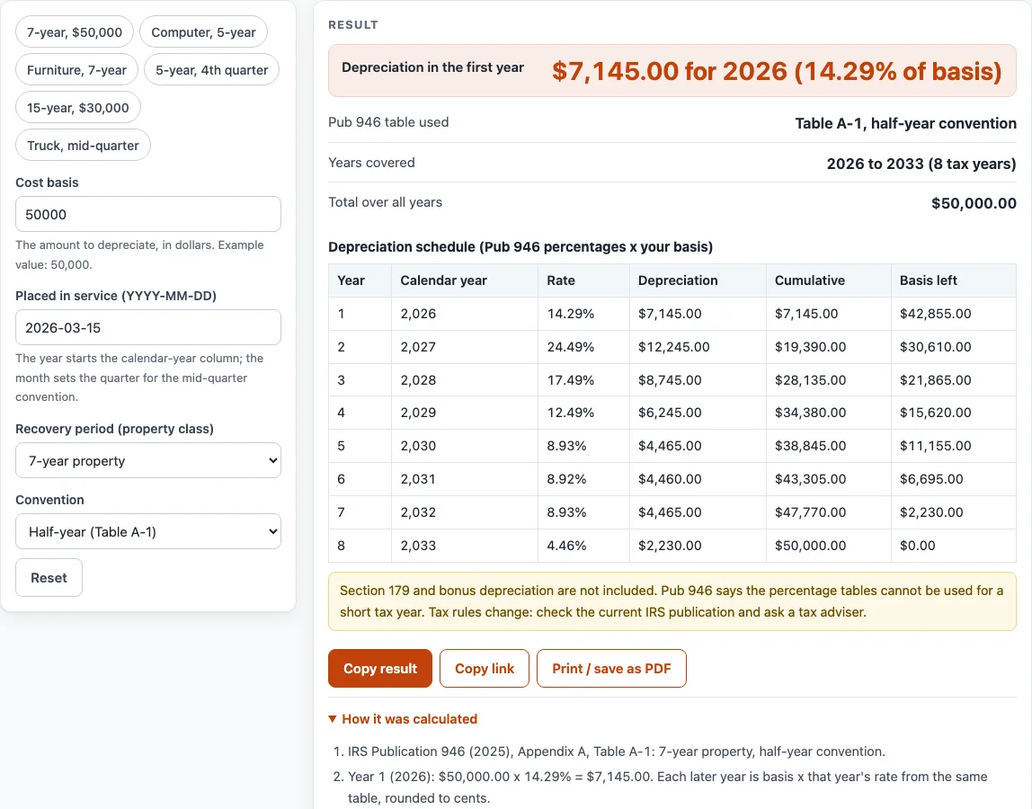Click the 'Rate' column header
The width and height of the screenshot is (1032, 809).
(583, 280)
